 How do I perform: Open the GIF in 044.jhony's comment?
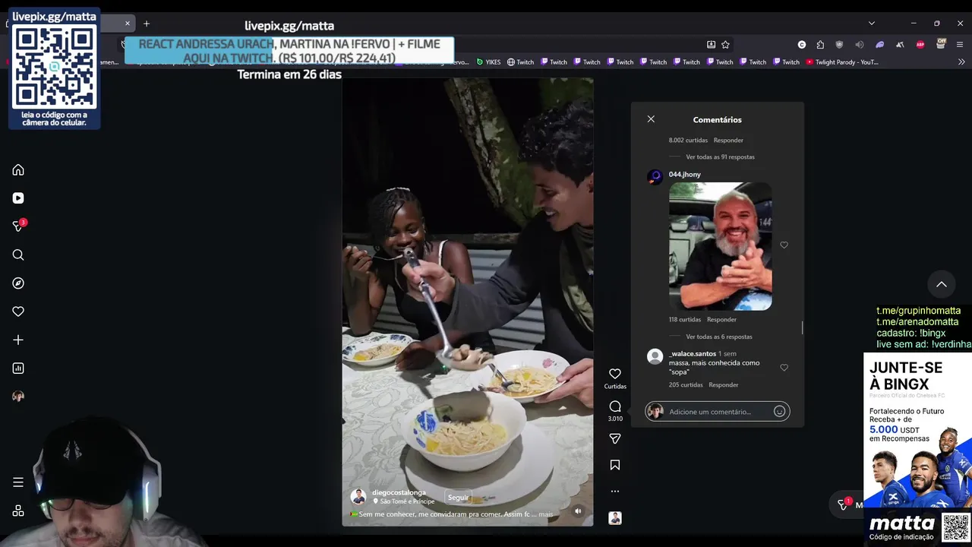pos(721,246)
